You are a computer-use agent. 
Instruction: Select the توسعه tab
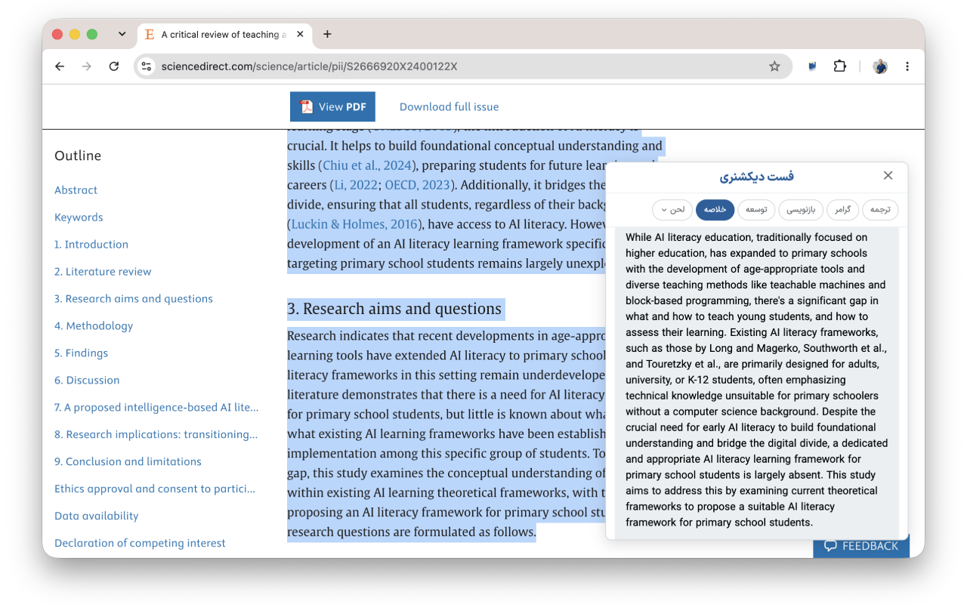[757, 210]
